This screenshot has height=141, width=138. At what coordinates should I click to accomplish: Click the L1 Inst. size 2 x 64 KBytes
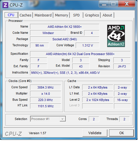tap(98, 94)
